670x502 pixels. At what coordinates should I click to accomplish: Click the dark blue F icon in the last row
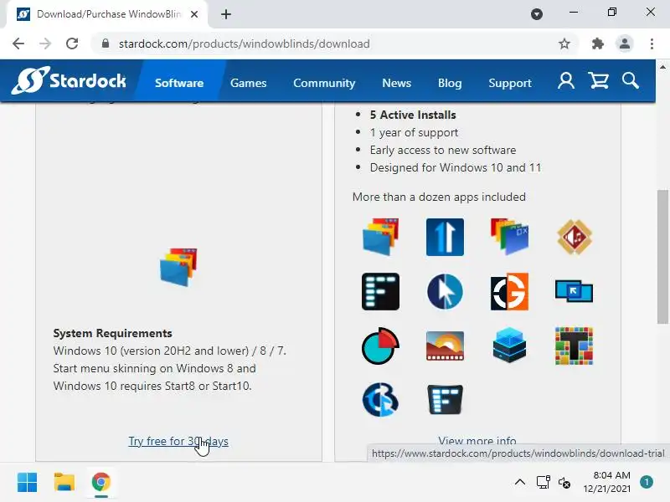pos(445,400)
